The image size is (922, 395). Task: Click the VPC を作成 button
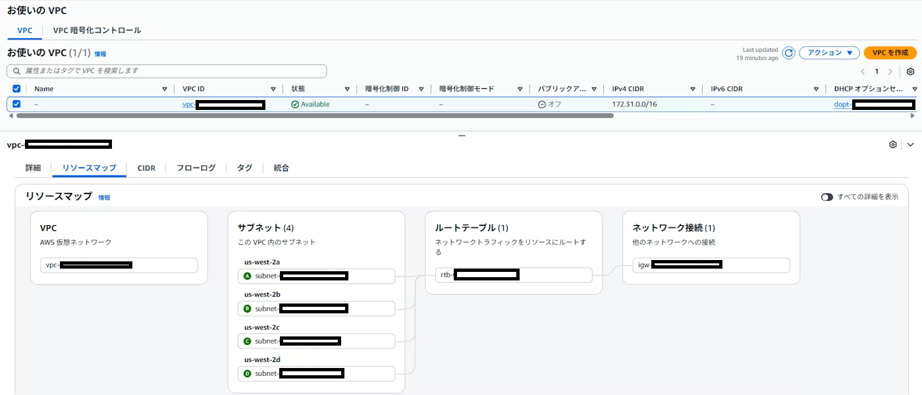point(890,53)
